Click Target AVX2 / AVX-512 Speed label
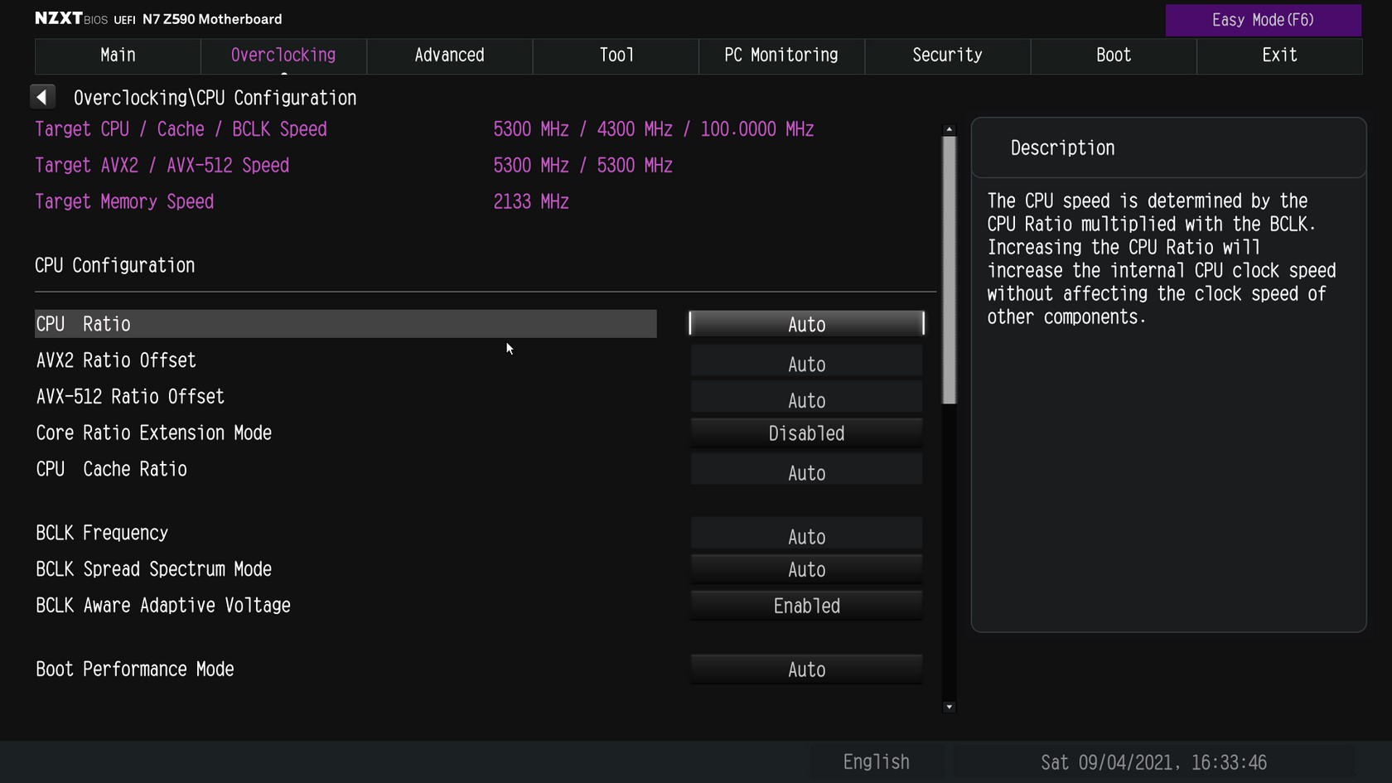This screenshot has width=1392, height=783. click(162, 166)
